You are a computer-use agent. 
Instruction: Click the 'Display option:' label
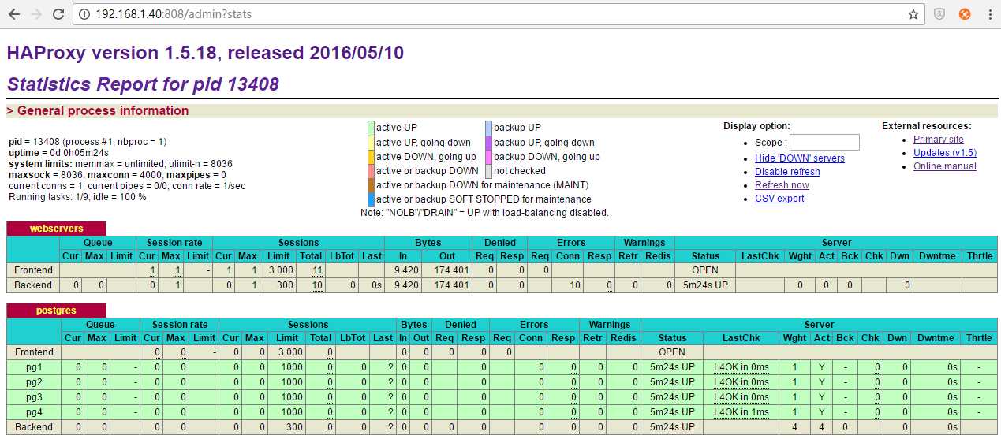[x=756, y=126]
